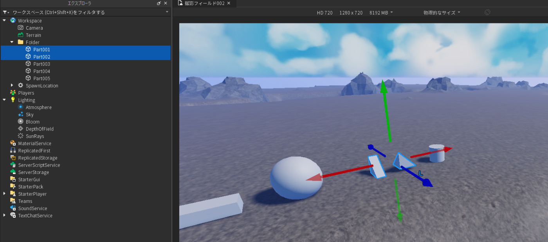This screenshot has width=548, height=242.
Task: Select the Atmosphere item label
Action: (x=38, y=107)
